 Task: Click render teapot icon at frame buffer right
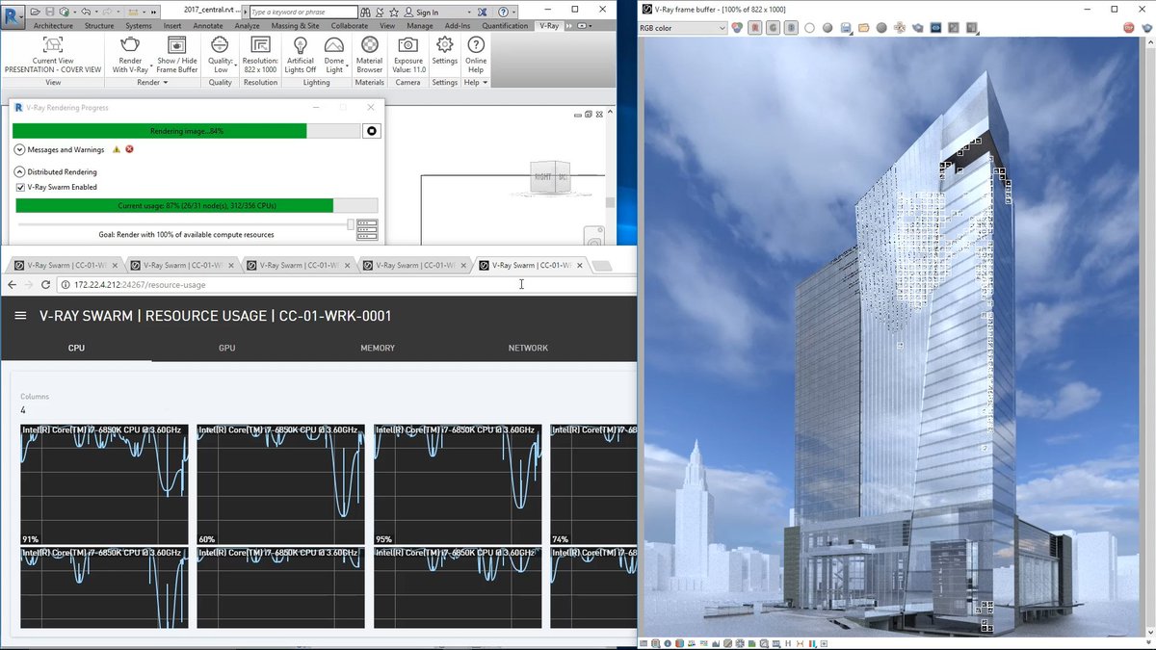pyautogui.click(x=1145, y=27)
